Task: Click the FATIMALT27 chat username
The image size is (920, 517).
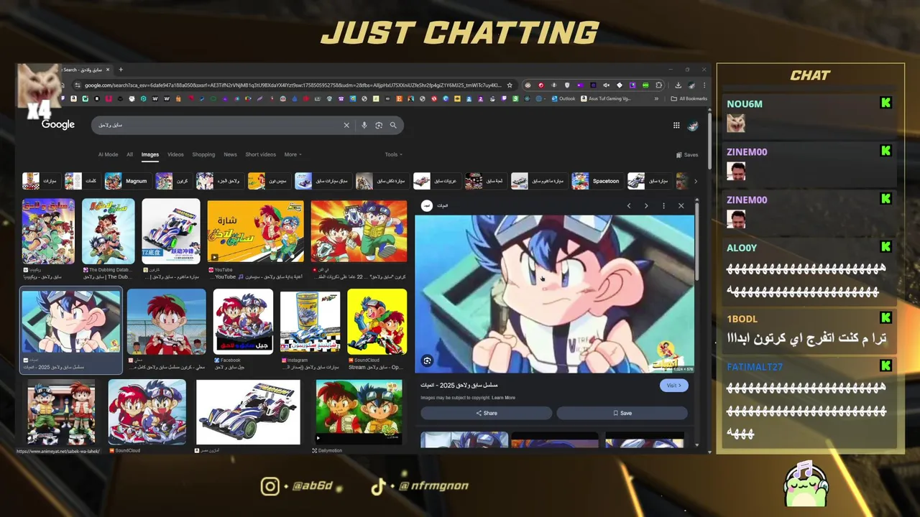Action: pos(754,367)
